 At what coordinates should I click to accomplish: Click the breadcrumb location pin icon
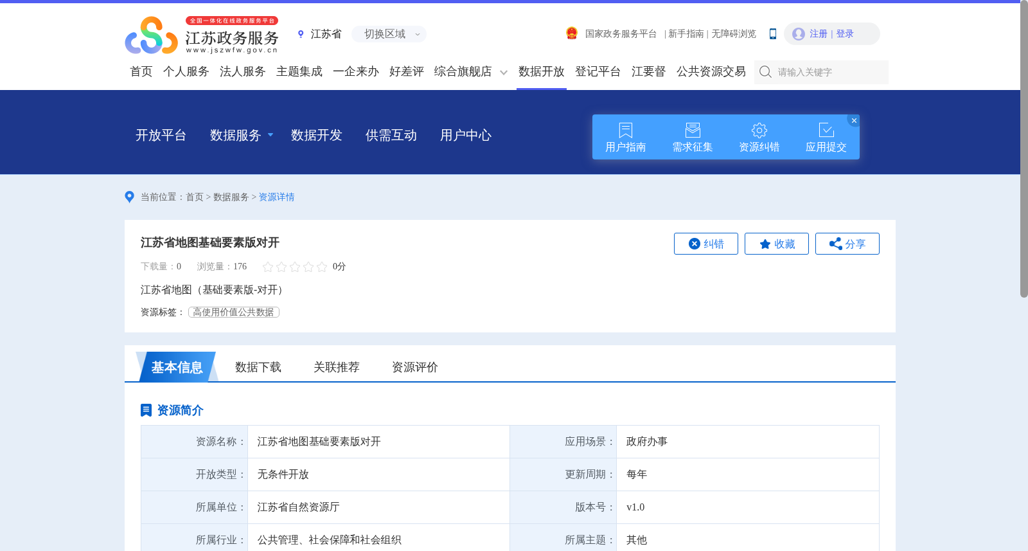click(129, 197)
